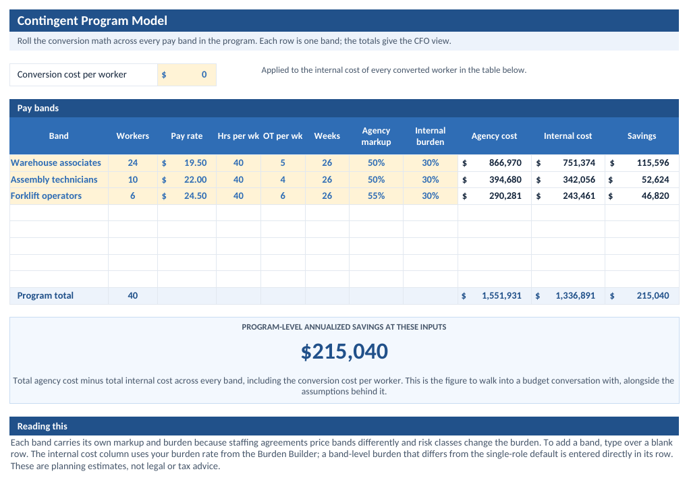Select the Conversion cost per worker value cell

(x=187, y=75)
